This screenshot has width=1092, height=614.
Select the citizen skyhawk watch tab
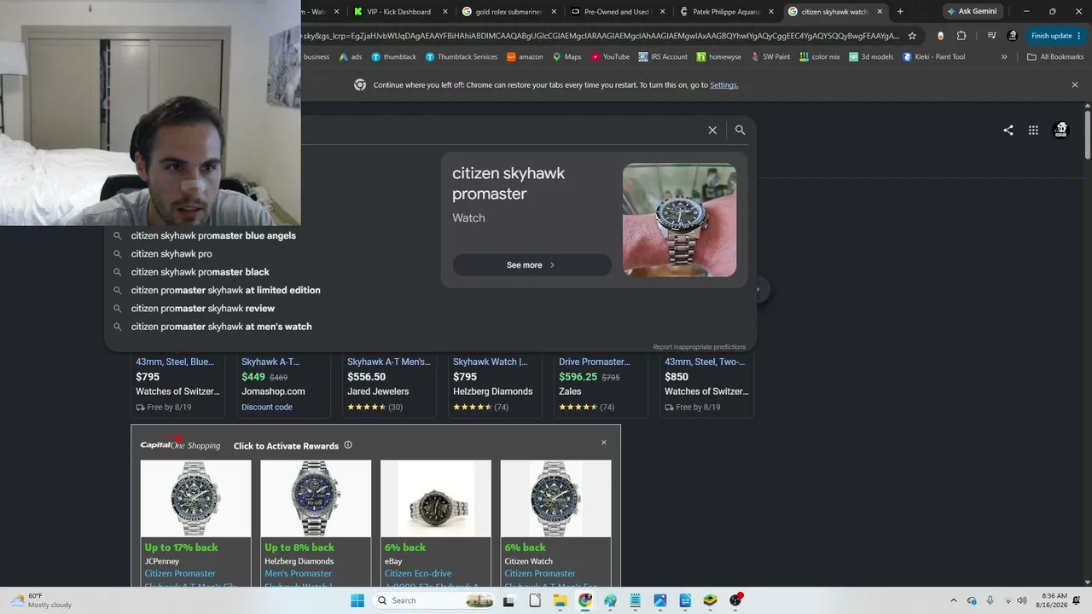coord(835,12)
